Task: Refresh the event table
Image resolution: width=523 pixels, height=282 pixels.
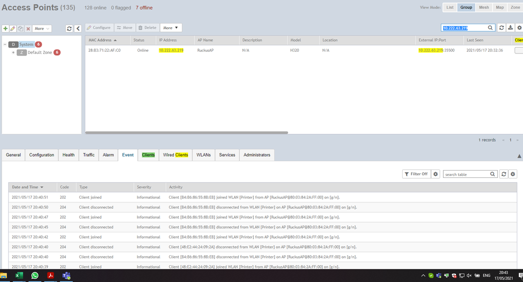Action: 504,174
